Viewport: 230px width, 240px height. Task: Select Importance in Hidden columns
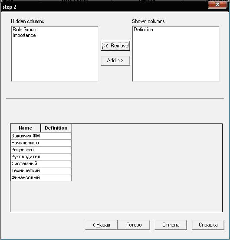coord(24,35)
